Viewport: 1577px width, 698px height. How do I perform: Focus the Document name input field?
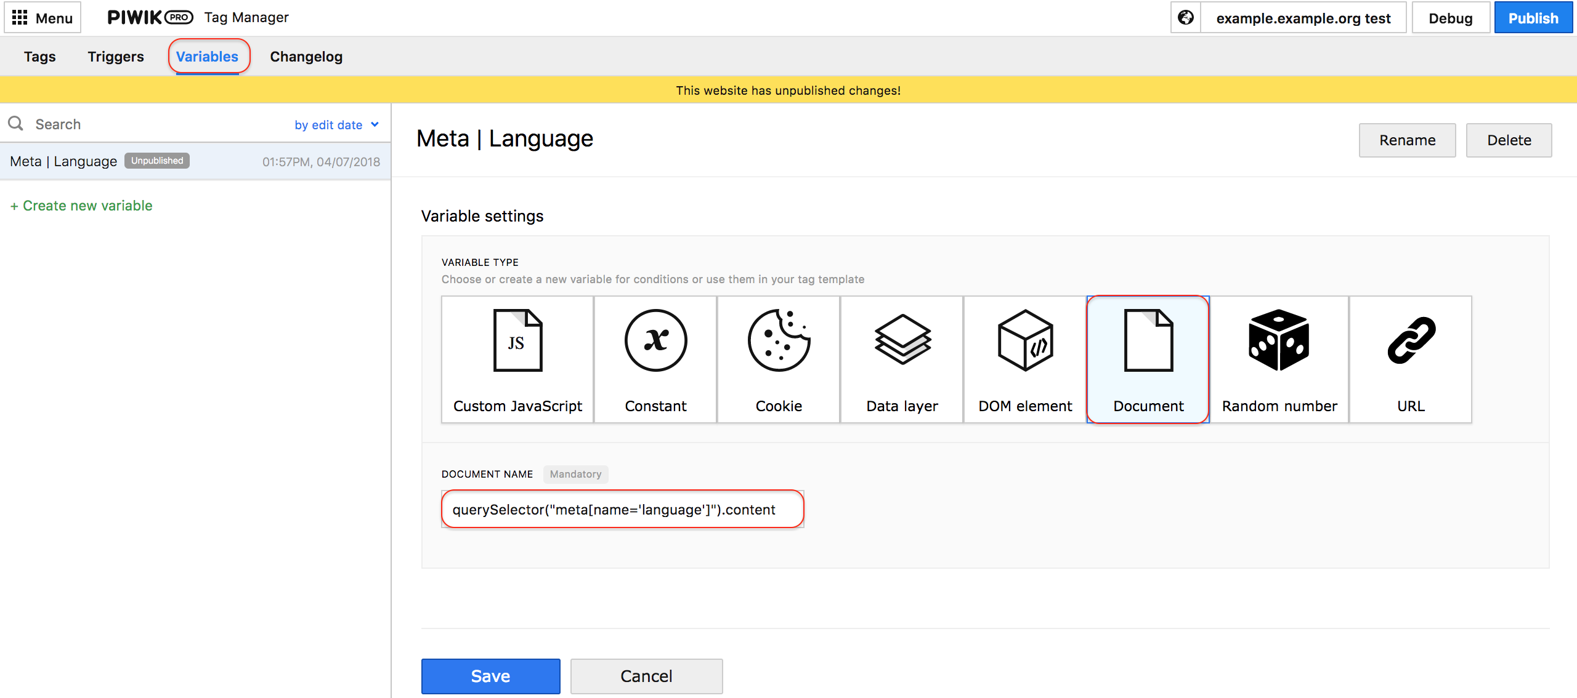pos(623,509)
